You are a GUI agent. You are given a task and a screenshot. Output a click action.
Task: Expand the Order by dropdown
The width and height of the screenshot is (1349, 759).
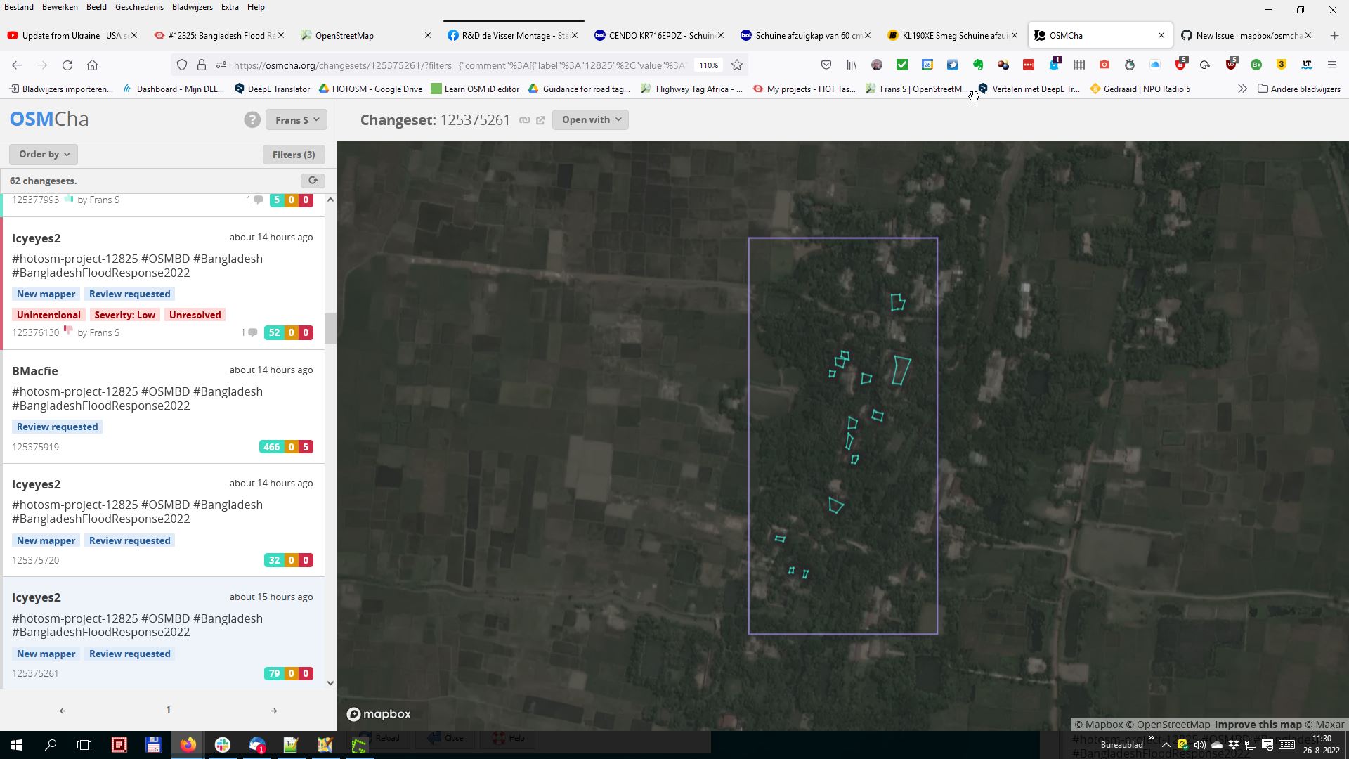(44, 155)
